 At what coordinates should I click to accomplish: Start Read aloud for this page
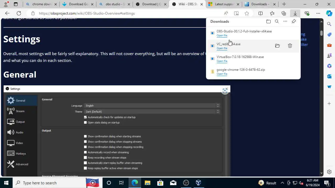(226, 13)
